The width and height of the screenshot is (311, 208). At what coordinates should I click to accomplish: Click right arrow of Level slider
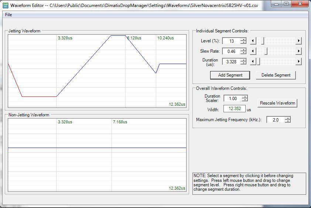[299, 41]
